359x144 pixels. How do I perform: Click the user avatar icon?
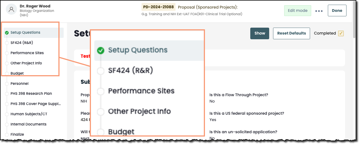11,9
